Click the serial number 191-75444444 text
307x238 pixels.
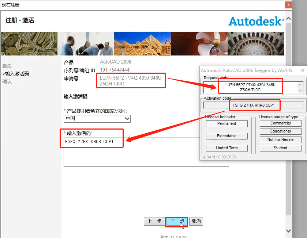[x=115, y=70]
